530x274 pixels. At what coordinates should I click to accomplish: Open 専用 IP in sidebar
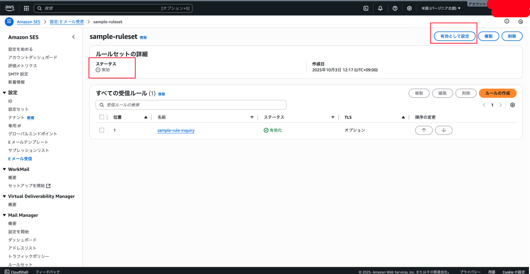(x=15, y=126)
